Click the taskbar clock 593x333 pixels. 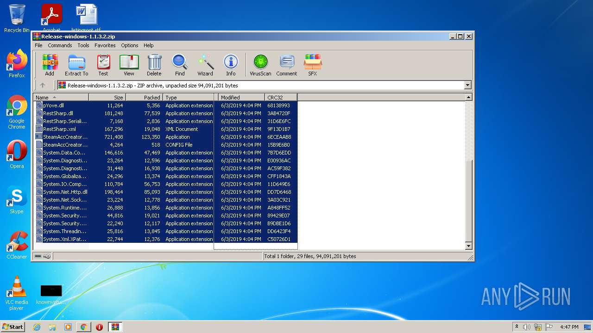tap(569, 327)
